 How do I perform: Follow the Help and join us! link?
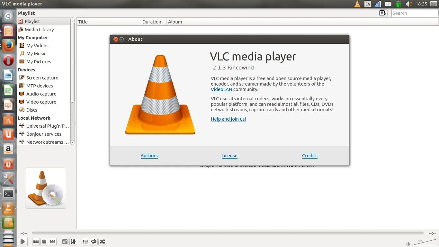click(228, 119)
